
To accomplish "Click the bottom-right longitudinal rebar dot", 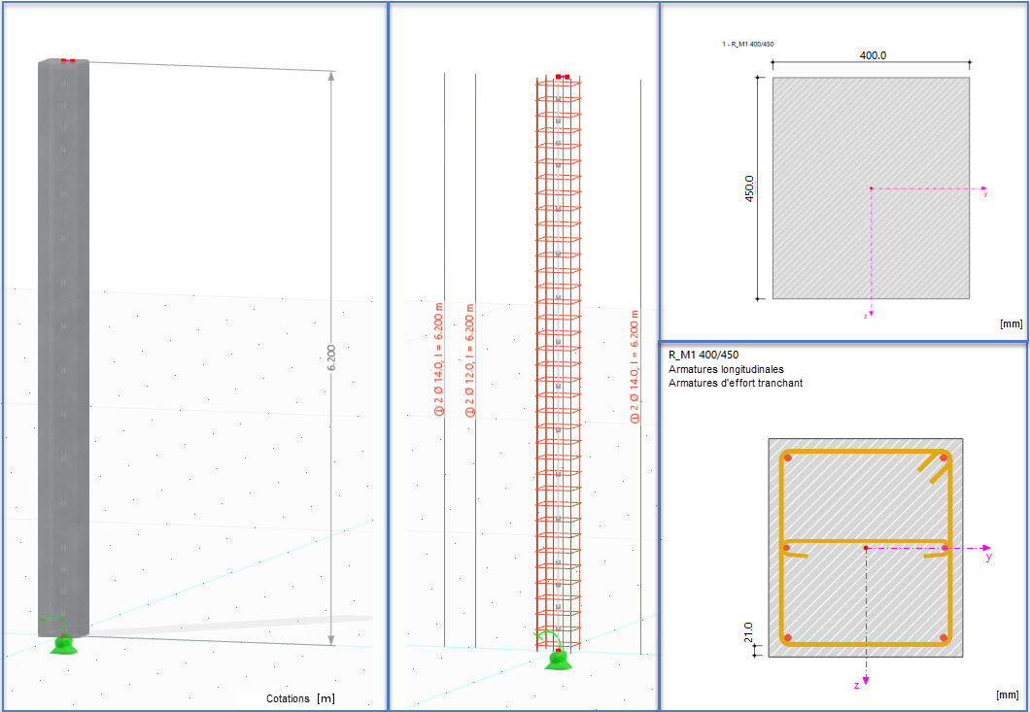I will pos(943,637).
